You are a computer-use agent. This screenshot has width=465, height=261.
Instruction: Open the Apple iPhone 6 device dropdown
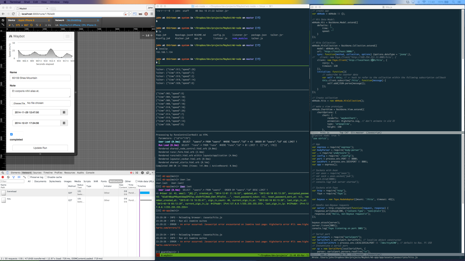33,20
